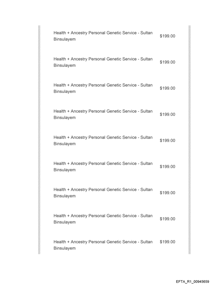Select the sixth Personal Genetic Service row

click(x=103, y=166)
